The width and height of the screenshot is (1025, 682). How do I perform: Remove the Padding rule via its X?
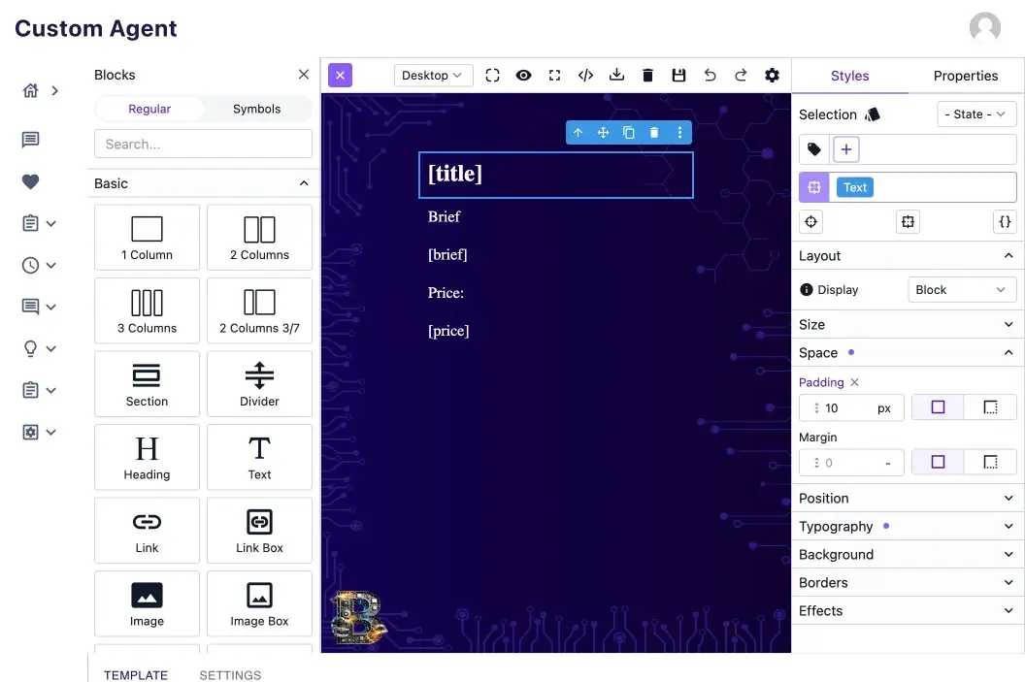(x=854, y=382)
